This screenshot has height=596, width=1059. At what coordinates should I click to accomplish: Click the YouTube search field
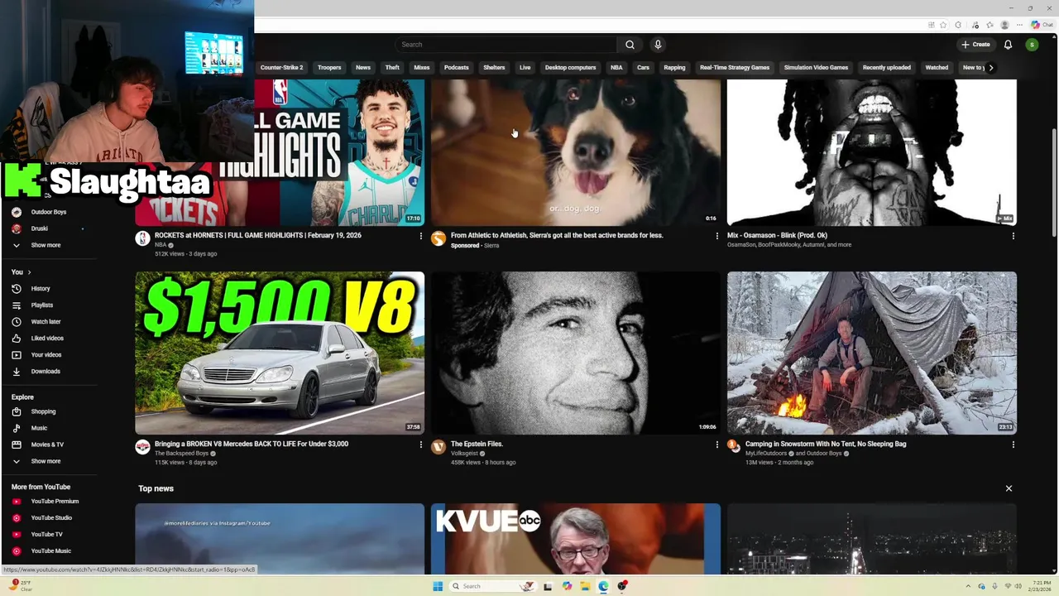pyautogui.click(x=506, y=45)
